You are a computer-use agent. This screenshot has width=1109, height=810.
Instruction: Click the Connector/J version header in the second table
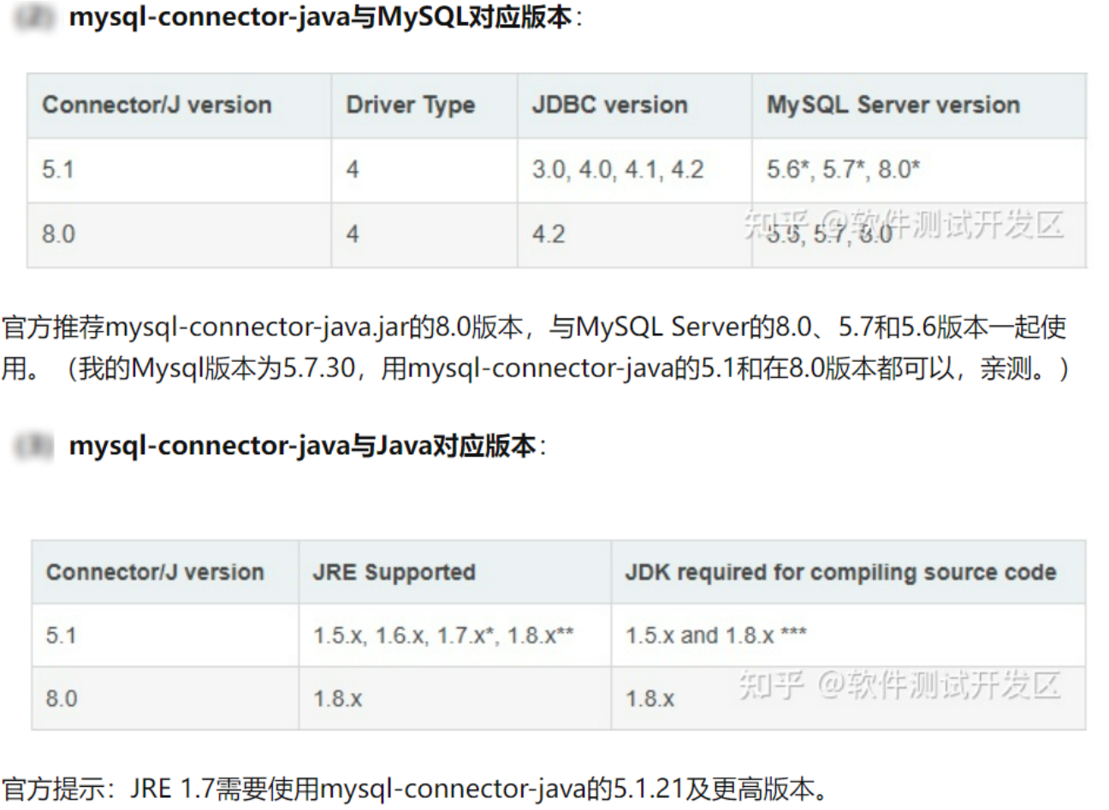point(155,572)
